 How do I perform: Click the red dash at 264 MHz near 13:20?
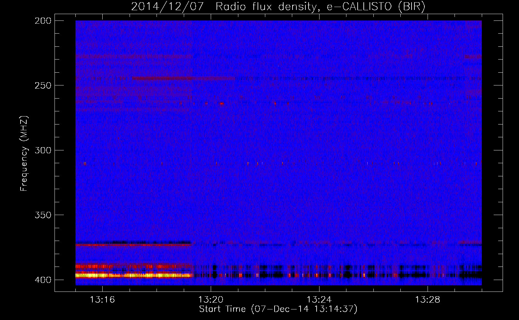[221, 103]
